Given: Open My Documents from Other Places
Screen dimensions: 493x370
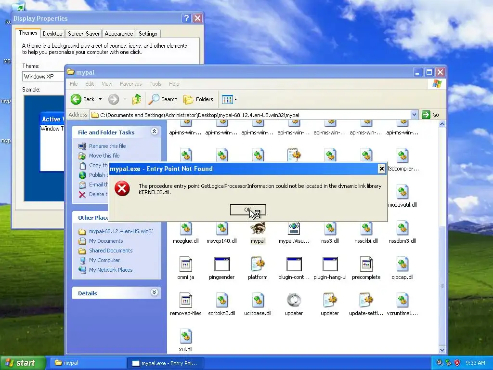Looking at the screenshot, I should click(106, 241).
